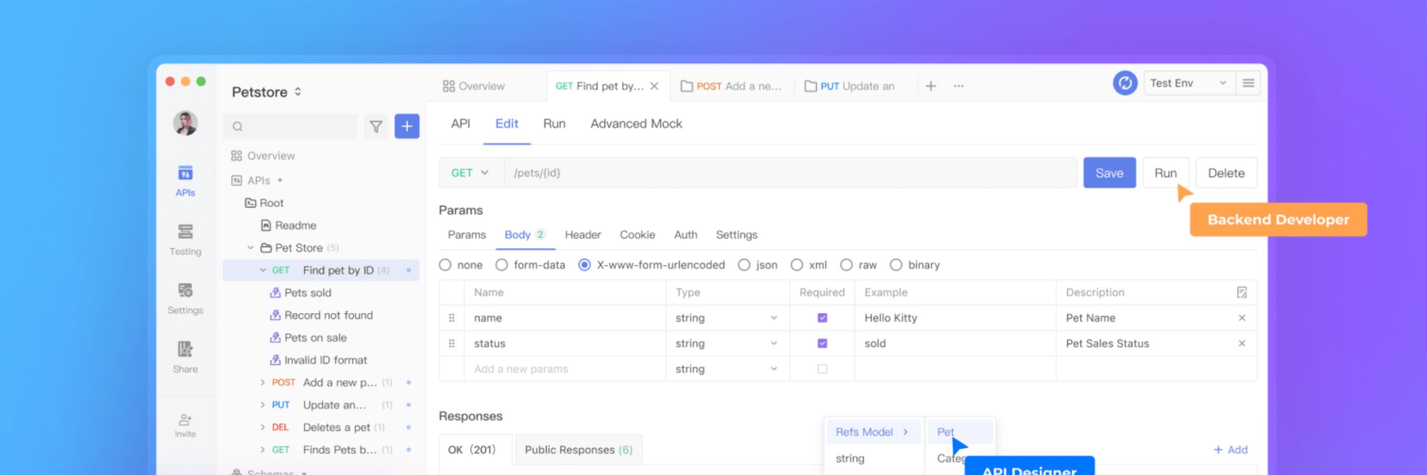The width and height of the screenshot is (1427, 475).
Task: Open the Petstore project switcher
Action: coord(267,92)
